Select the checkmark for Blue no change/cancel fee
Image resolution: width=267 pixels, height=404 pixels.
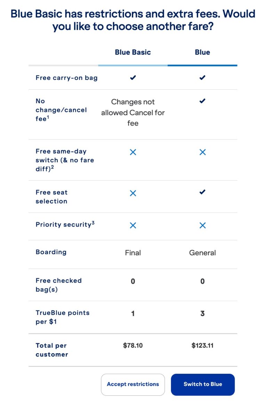click(202, 101)
